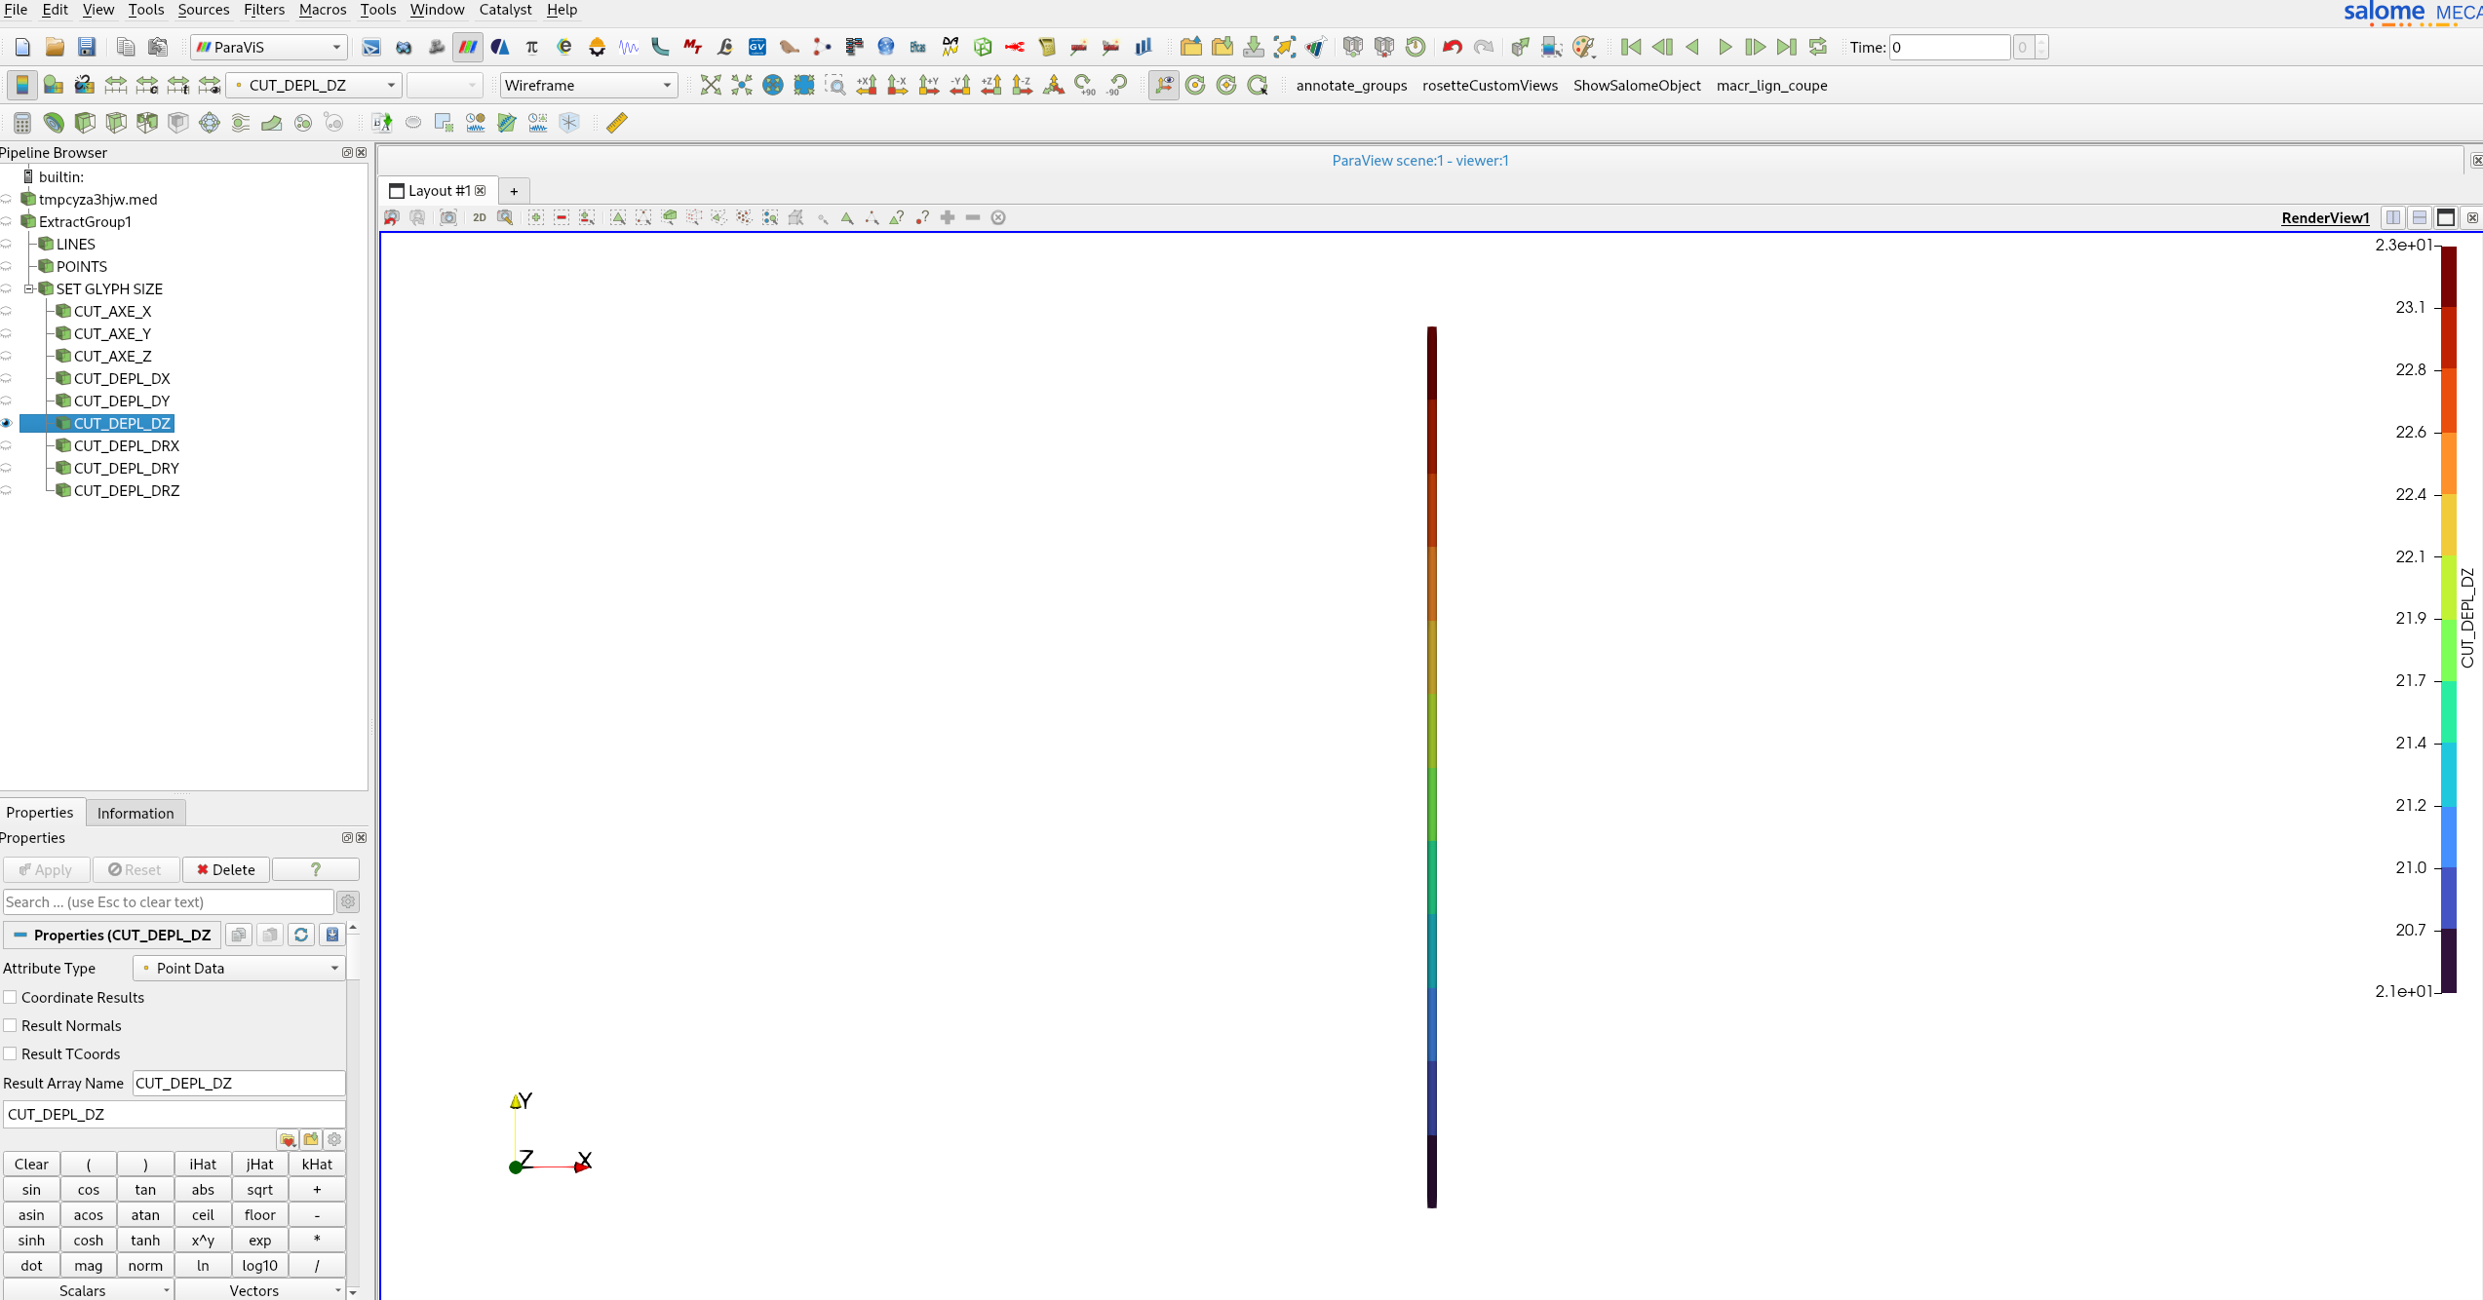
Task: Click the Clip filter icon
Action: click(x=85, y=122)
